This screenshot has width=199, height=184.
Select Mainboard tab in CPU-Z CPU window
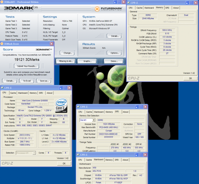tap(23, 93)
